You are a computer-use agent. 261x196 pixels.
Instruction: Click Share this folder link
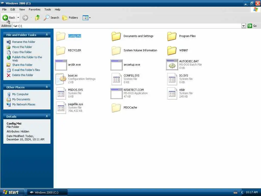click(x=22, y=65)
